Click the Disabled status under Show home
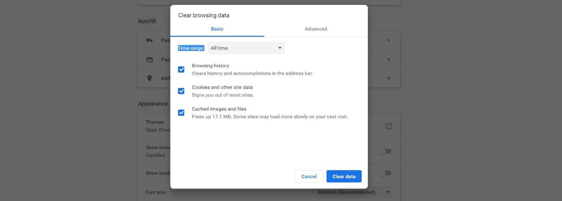The width and height of the screenshot is (562, 201). 155,155
